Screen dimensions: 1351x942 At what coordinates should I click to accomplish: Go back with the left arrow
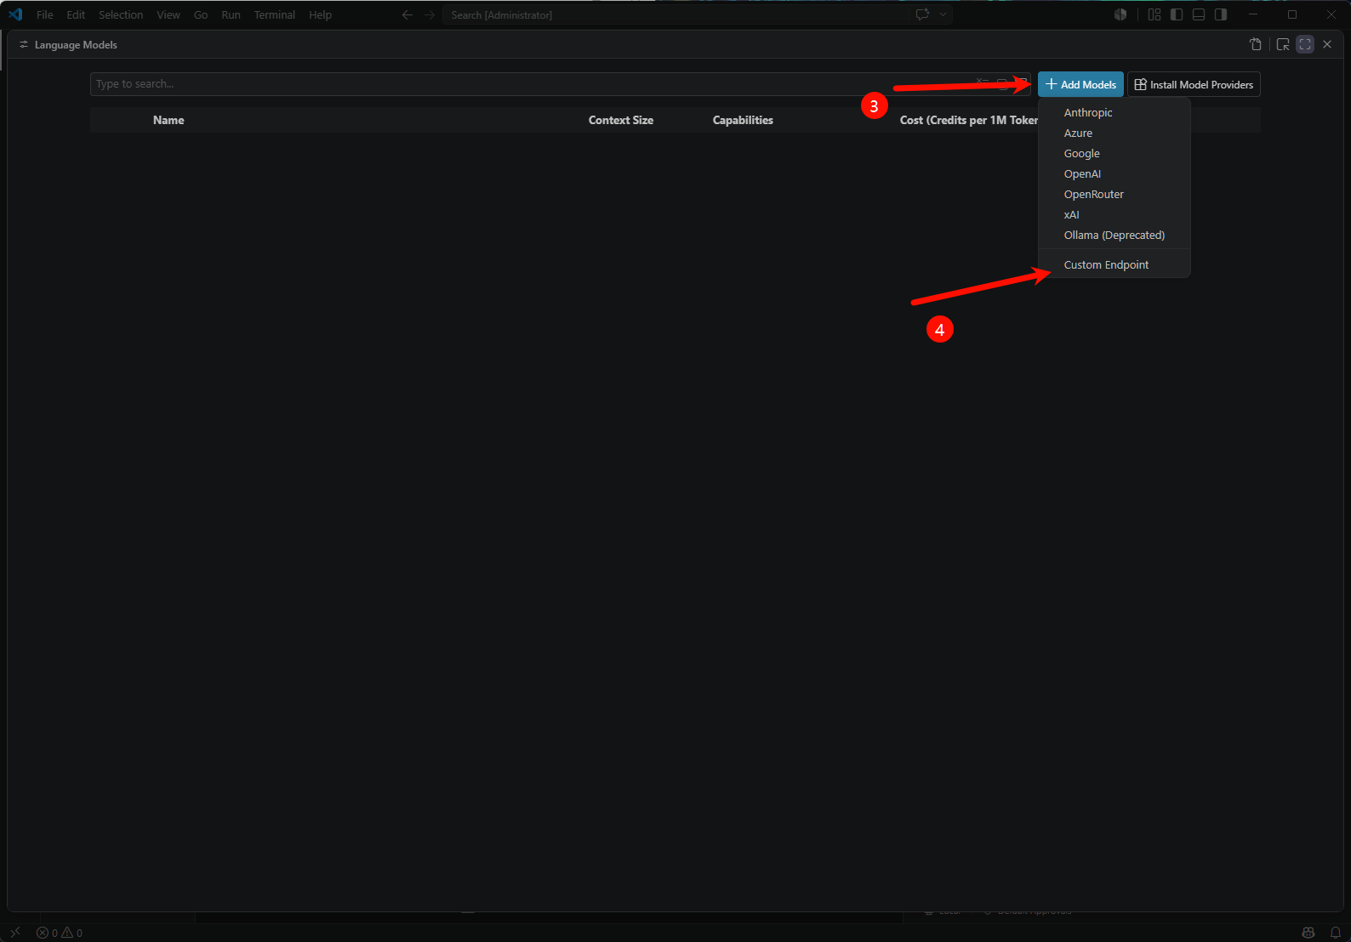click(408, 14)
